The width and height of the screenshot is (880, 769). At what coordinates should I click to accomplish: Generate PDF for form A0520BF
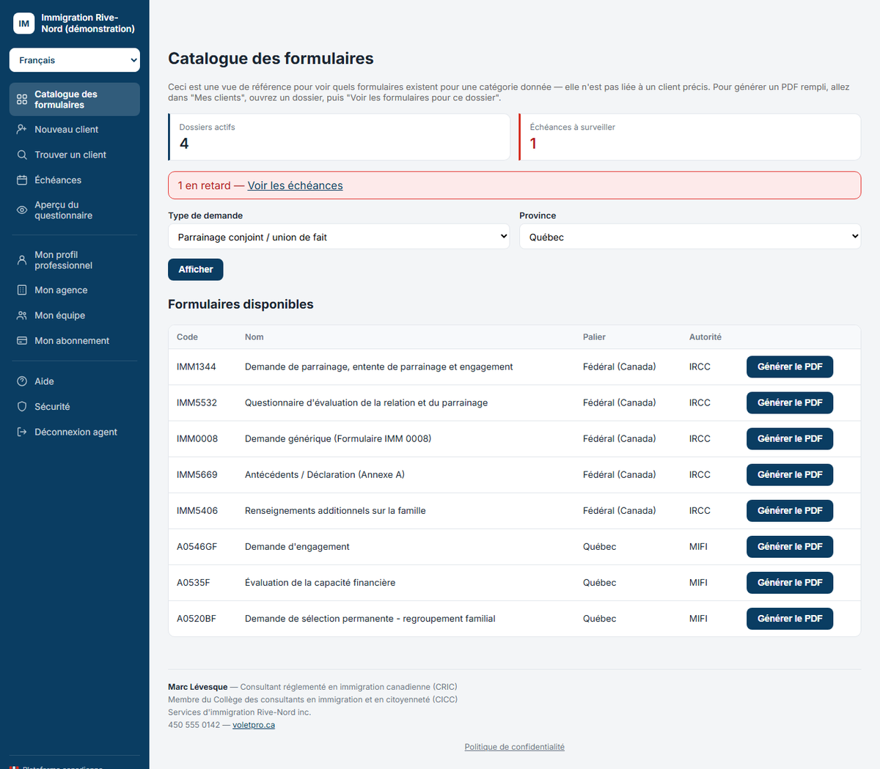(790, 619)
